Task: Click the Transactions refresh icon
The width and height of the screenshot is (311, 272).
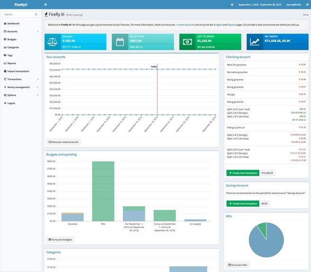Action: pos(5,79)
